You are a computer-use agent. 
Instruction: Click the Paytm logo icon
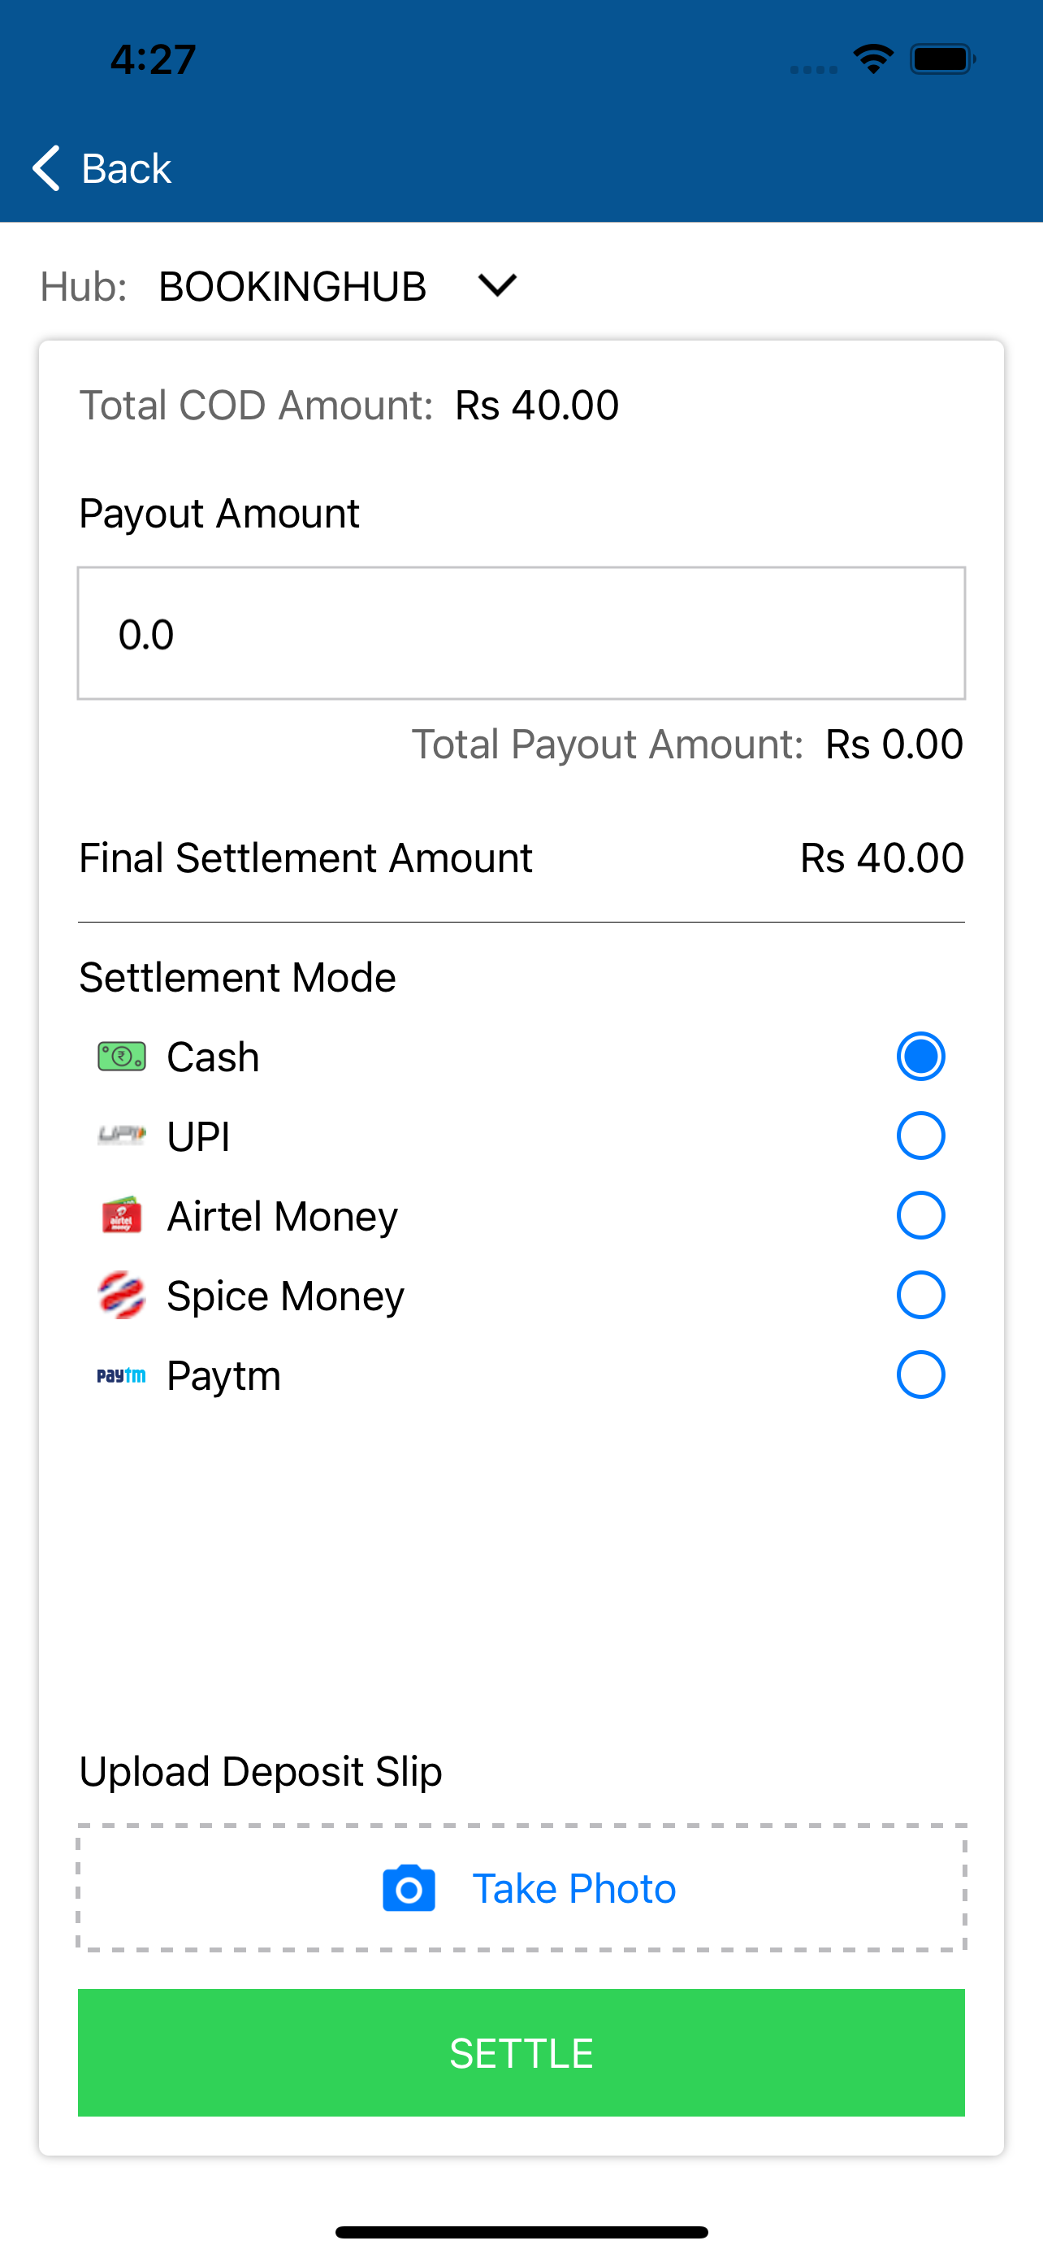point(122,1374)
